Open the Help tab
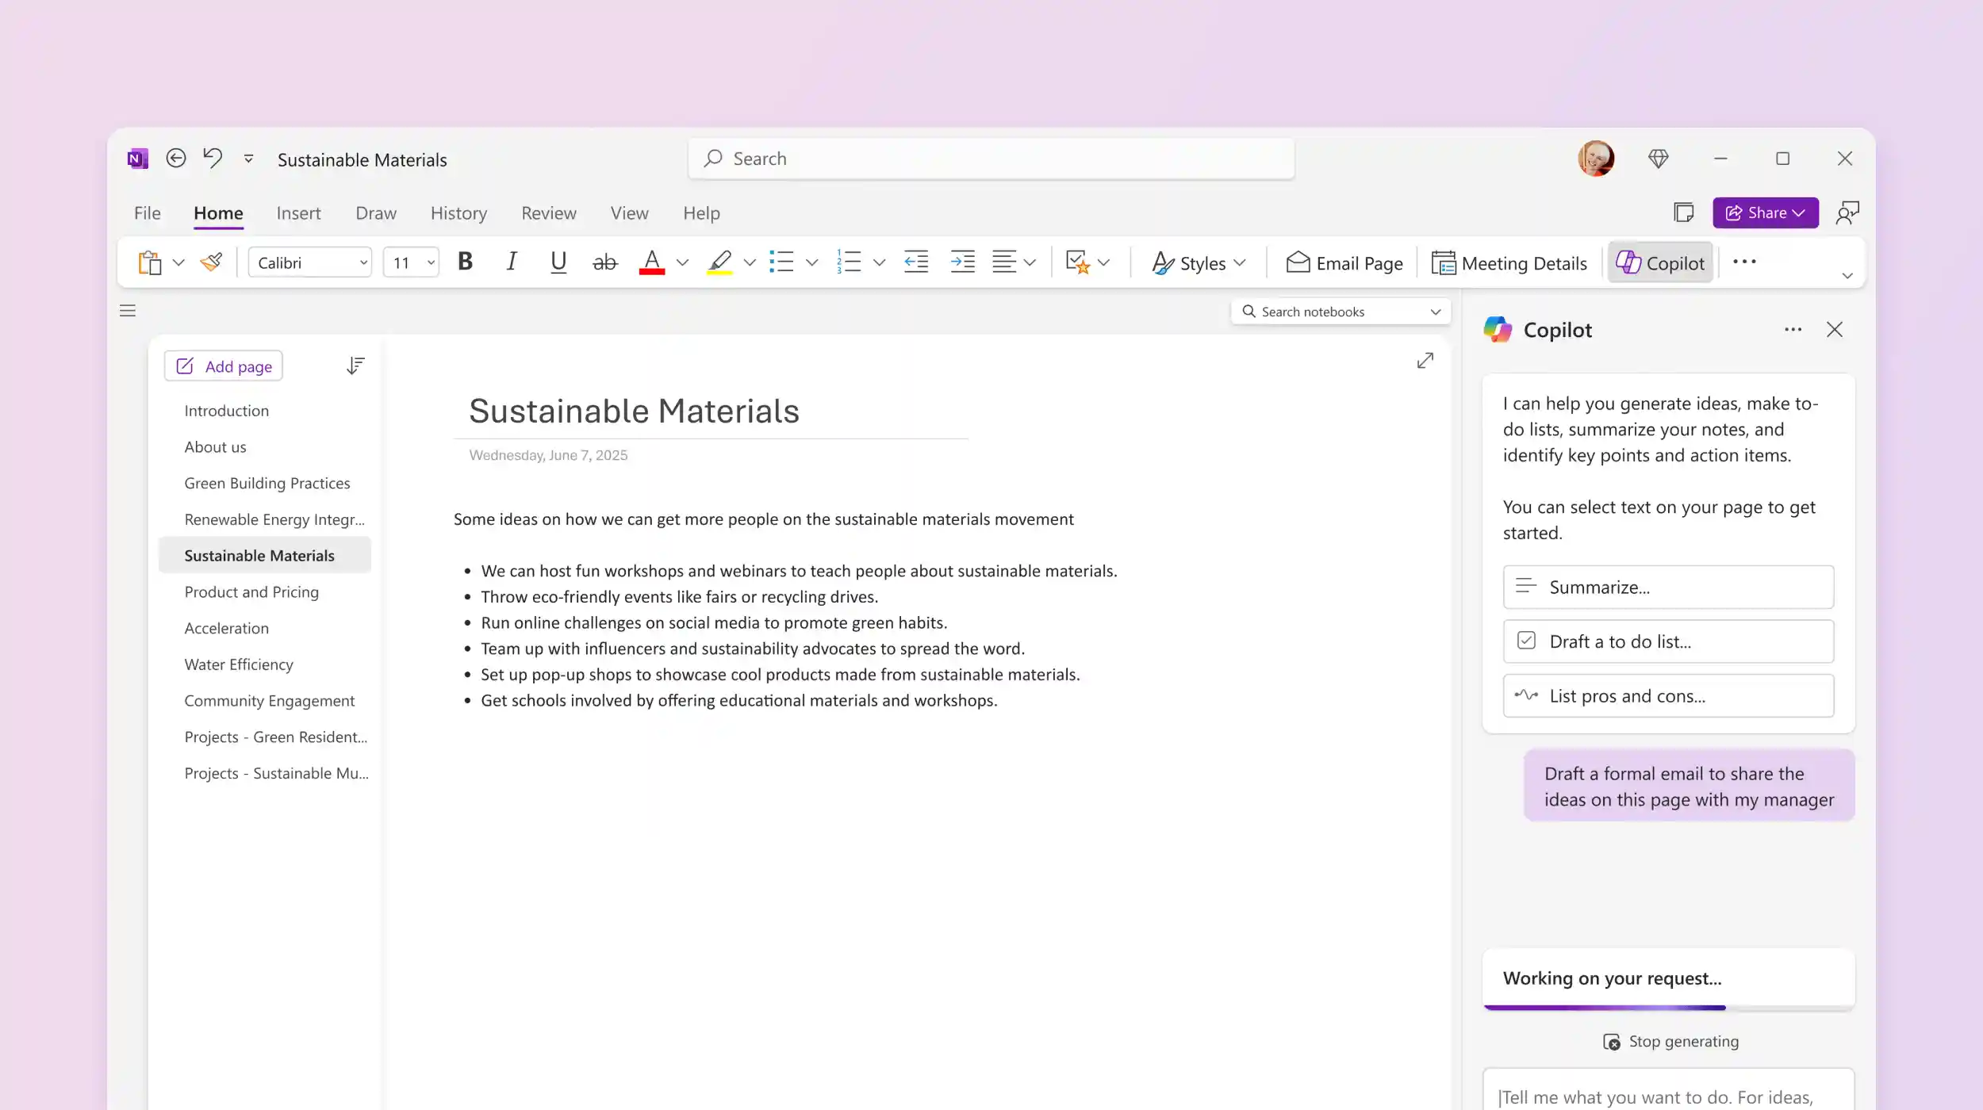 pos(701,212)
